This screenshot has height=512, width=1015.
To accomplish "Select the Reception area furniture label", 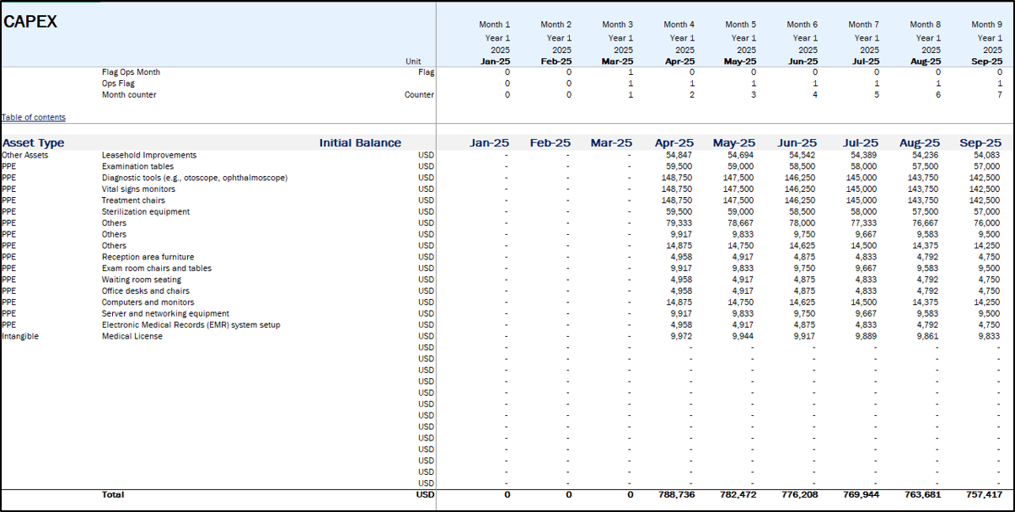I will coord(148,257).
